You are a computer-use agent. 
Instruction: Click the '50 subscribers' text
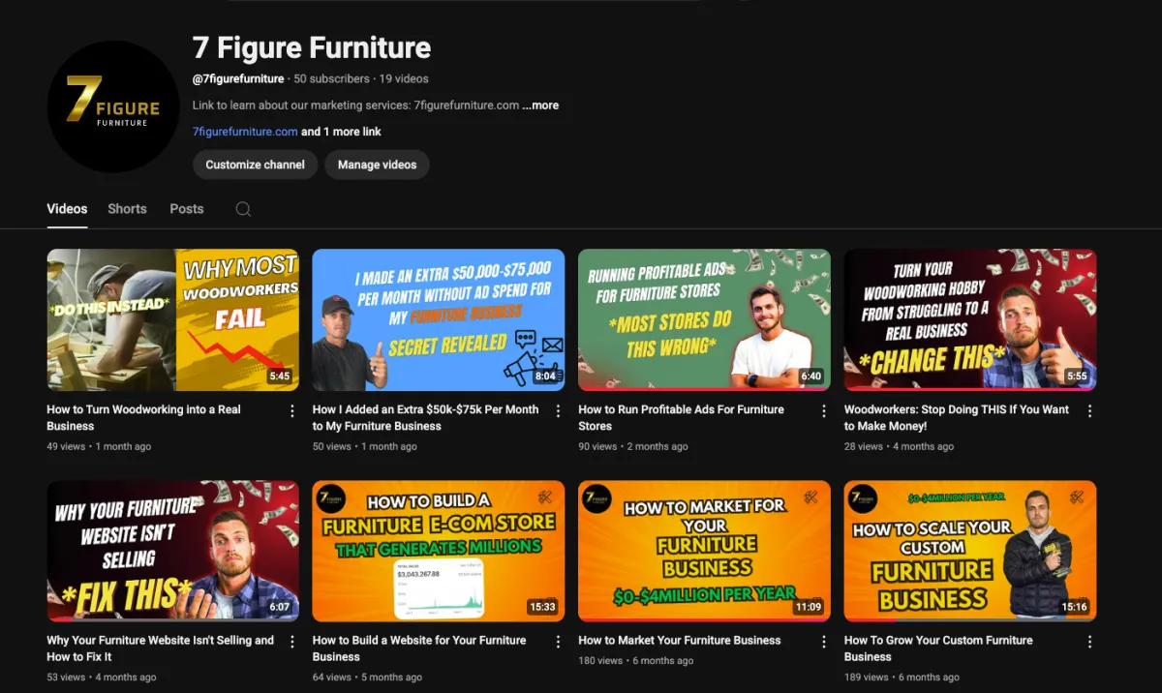click(x=331, y=78)
